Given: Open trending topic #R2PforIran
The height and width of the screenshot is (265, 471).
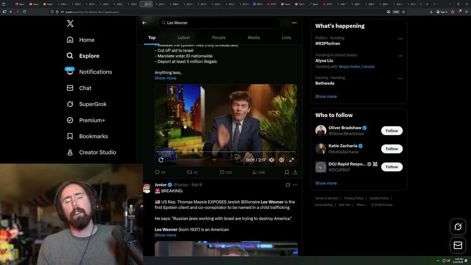Looking at the screenshot, I should click(x=327, y=43).
